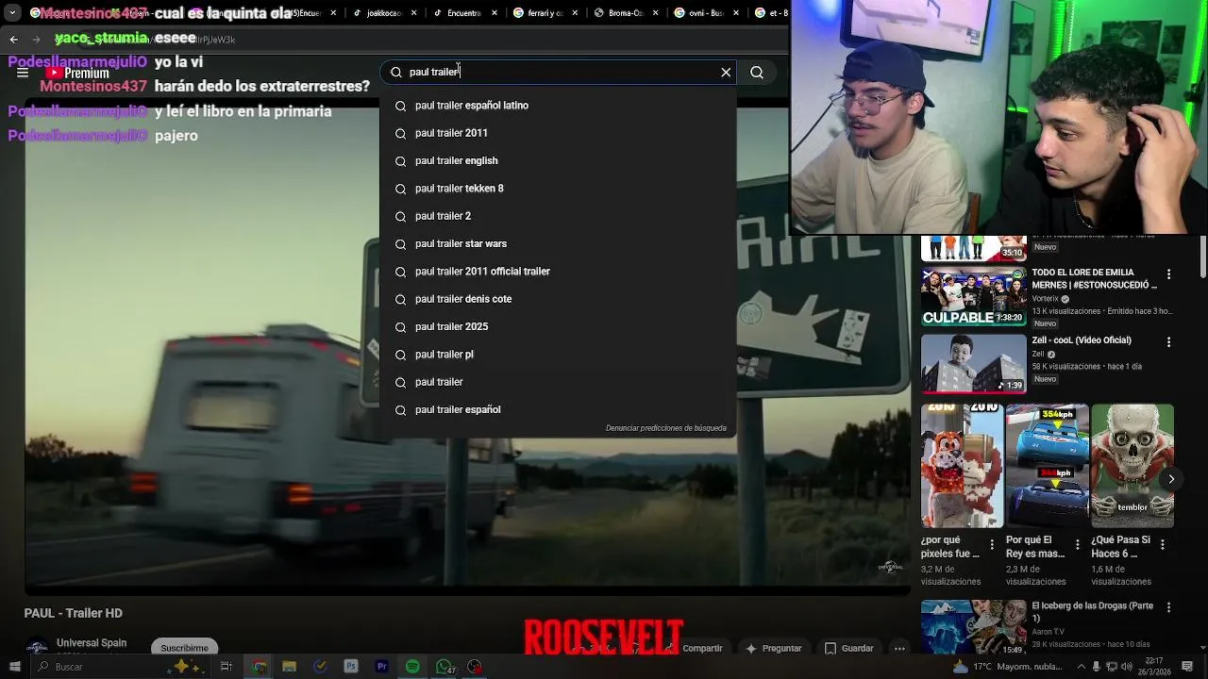
Task: Click the Compartir share button
Action: 702,648
